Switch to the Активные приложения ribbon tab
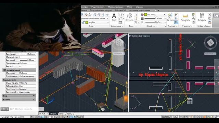 coord(140,10)
